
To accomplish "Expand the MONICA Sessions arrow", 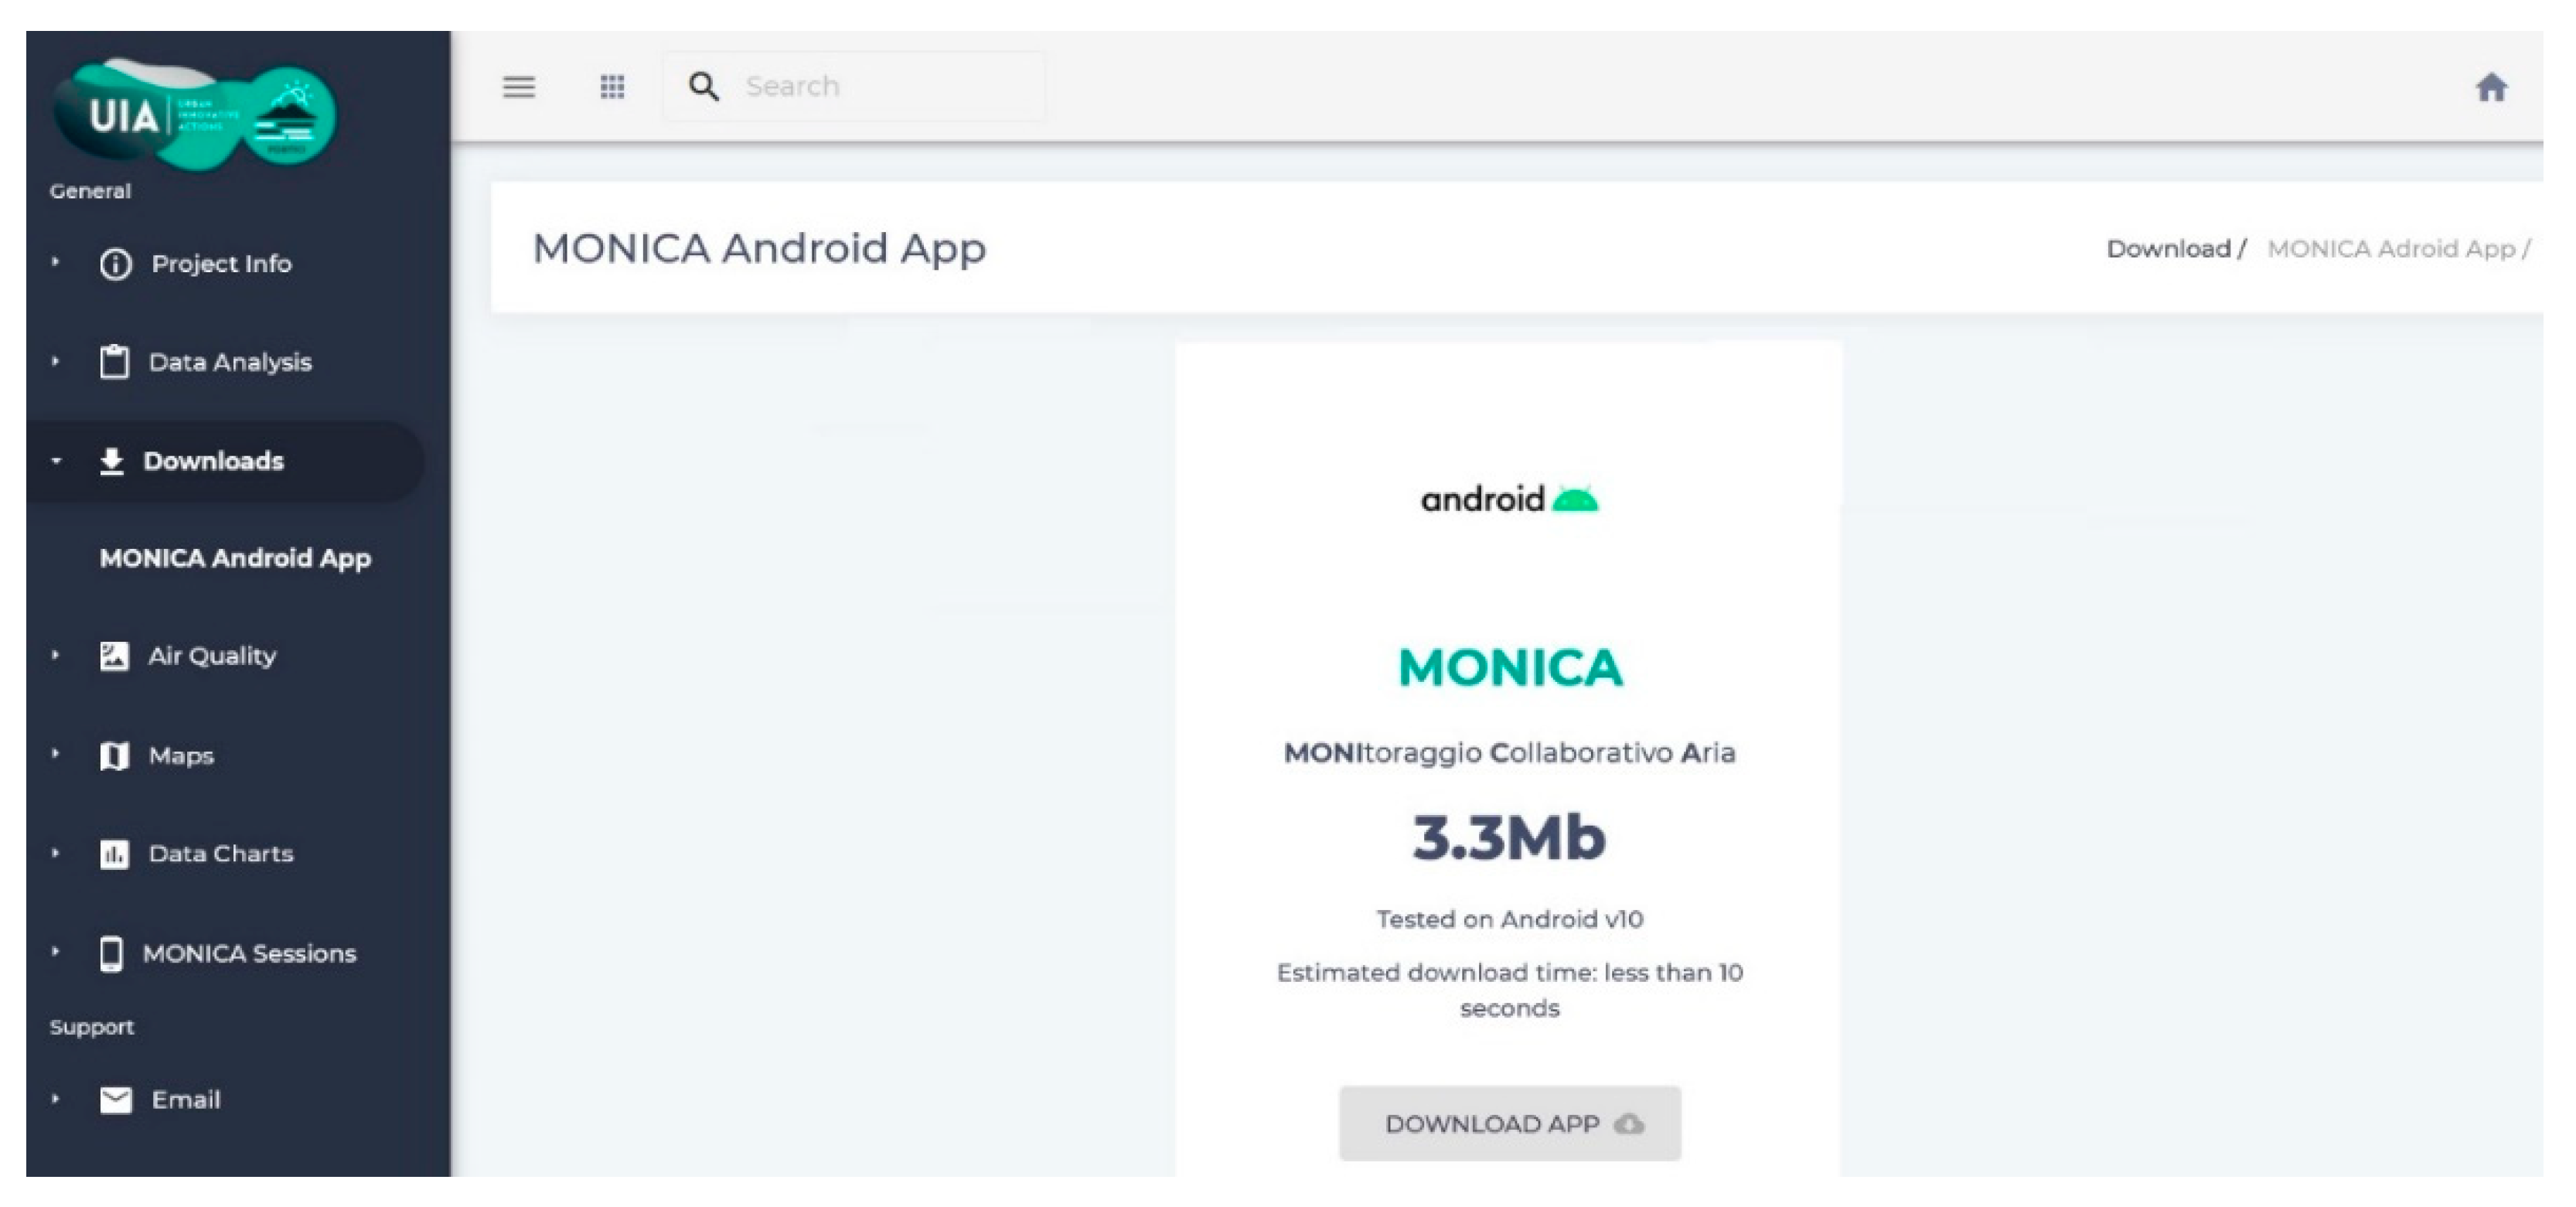I will coord(56,952).
